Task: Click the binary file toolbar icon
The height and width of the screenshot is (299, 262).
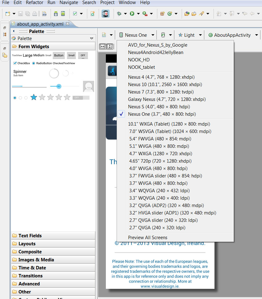Action: point(44,14)
